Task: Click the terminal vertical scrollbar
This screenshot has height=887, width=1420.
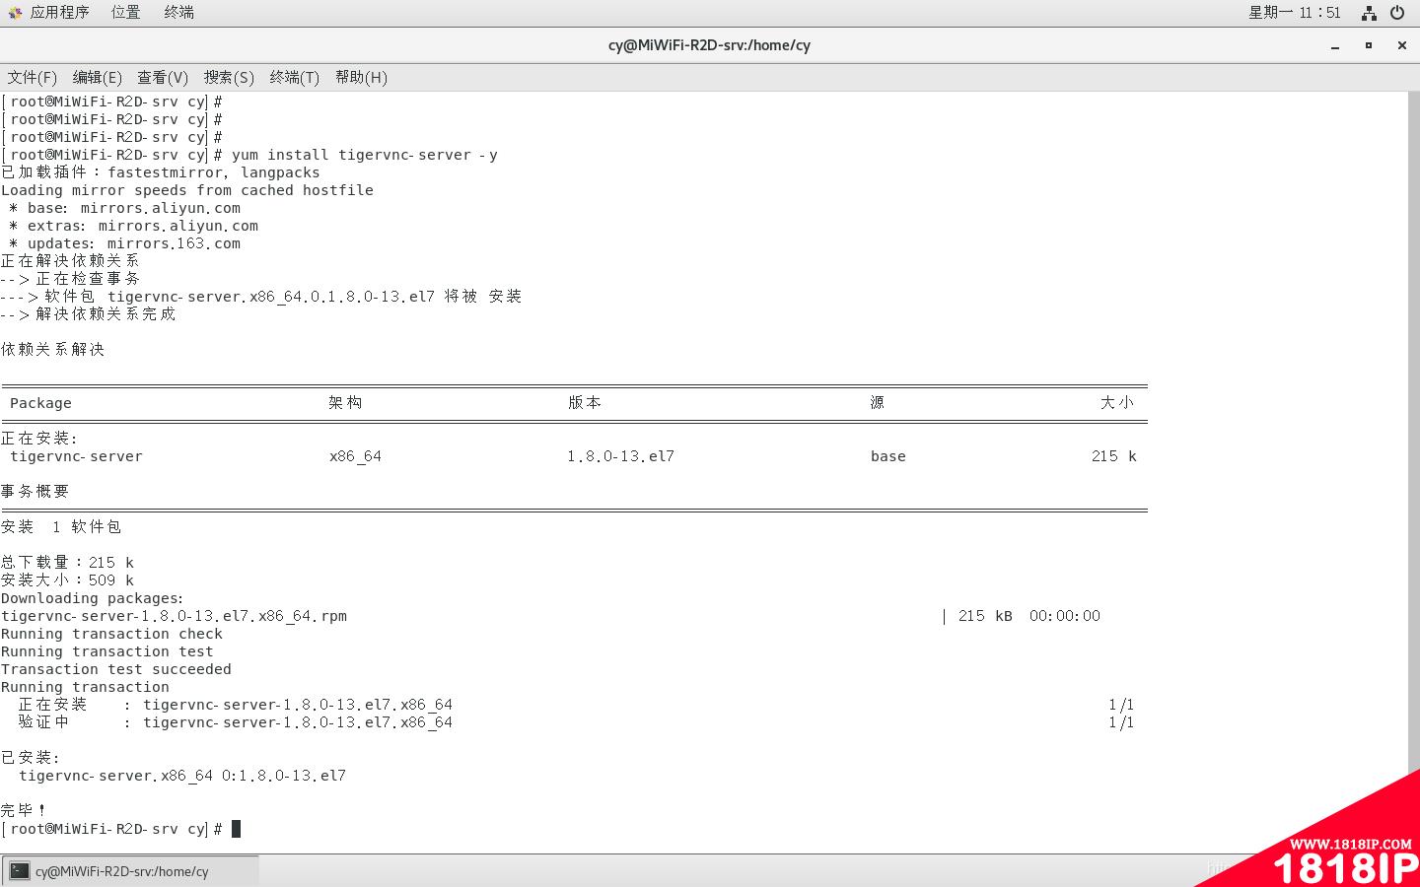Action: [x=1414, y=473]
